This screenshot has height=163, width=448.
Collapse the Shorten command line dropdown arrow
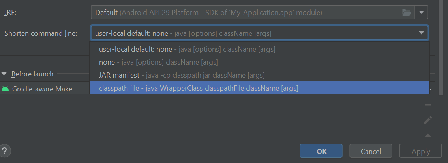[421, 33]
